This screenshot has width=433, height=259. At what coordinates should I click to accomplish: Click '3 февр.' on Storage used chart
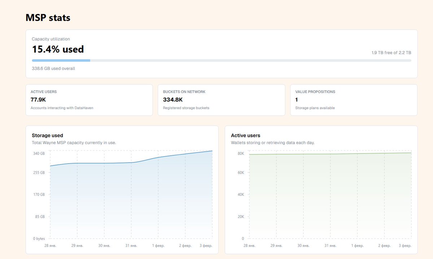206,246
